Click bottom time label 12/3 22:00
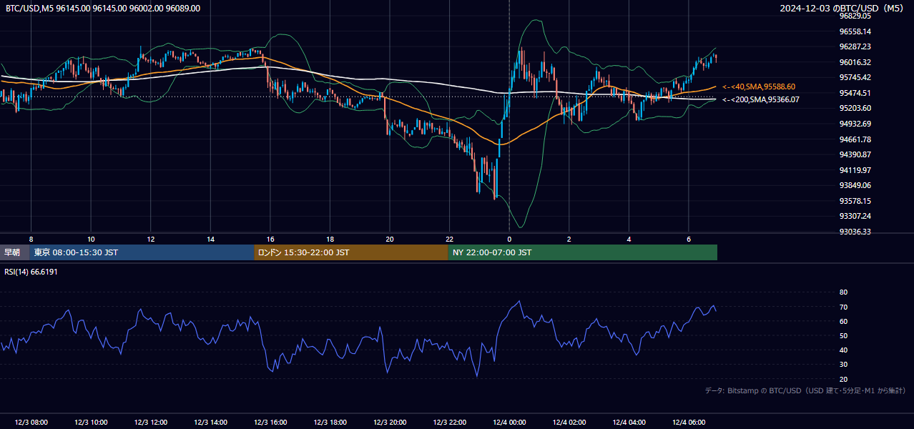This screenshot has height=429, width=914. [450, 423]
